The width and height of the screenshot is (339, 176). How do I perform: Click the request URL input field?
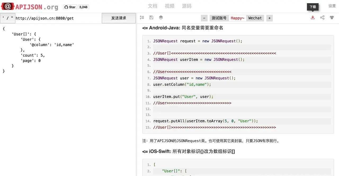58,18
